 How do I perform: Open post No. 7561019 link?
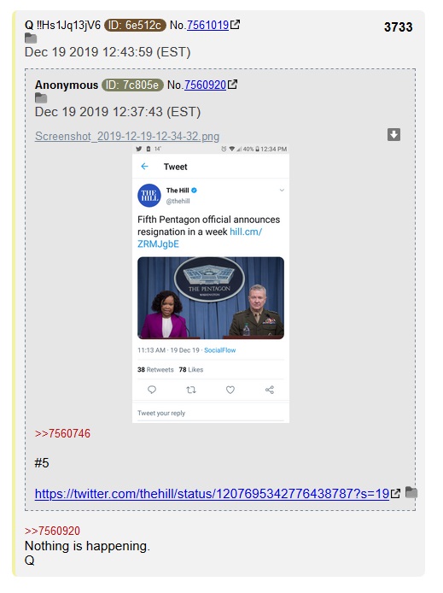(207, 26)
